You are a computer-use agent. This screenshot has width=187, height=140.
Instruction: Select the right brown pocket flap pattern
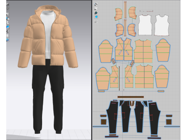click(x=169, y=116)
